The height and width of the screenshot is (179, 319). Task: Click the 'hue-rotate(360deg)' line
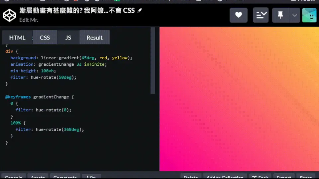pos(50,130)
